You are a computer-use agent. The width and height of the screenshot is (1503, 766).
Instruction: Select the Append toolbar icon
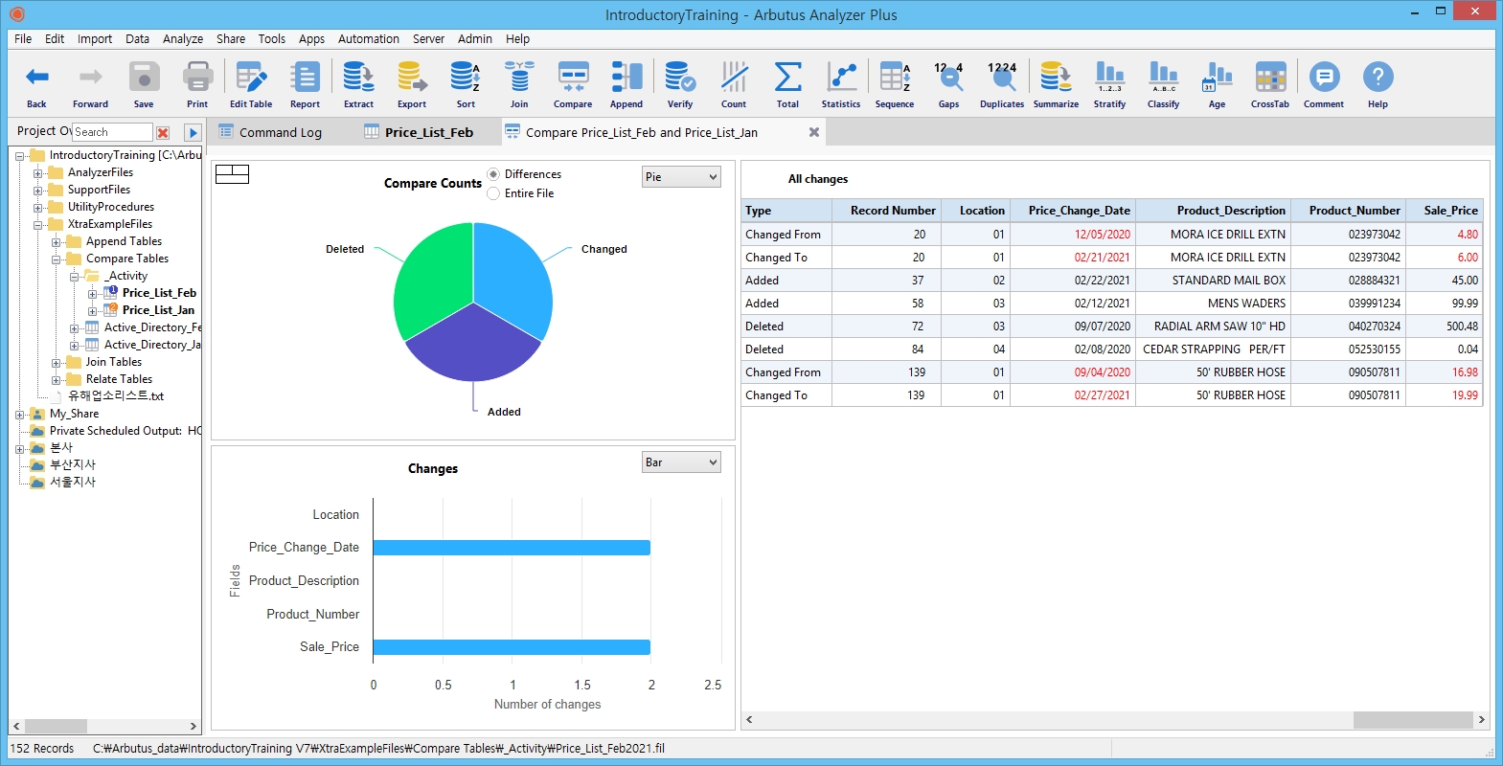[x=626, y=77]
